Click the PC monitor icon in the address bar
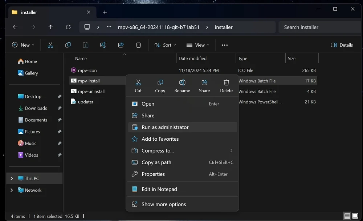 point(87,27)
